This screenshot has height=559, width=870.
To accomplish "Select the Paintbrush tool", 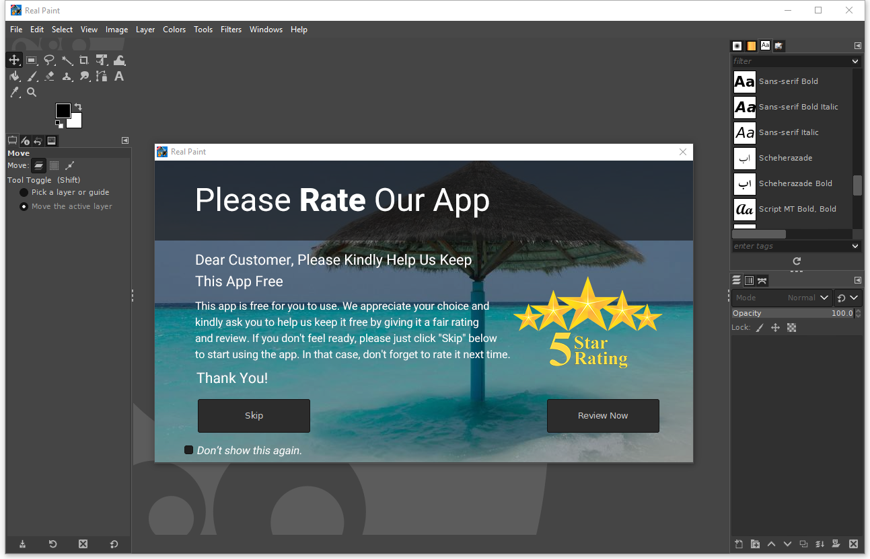I will click(x=32, y=77).
